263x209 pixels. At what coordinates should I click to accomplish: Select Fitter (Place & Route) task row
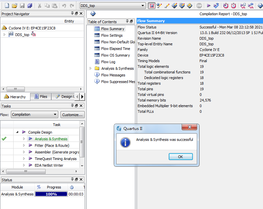point(52,145)
